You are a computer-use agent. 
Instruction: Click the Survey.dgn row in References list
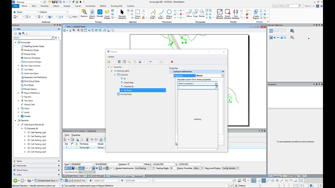pos(164,148)
